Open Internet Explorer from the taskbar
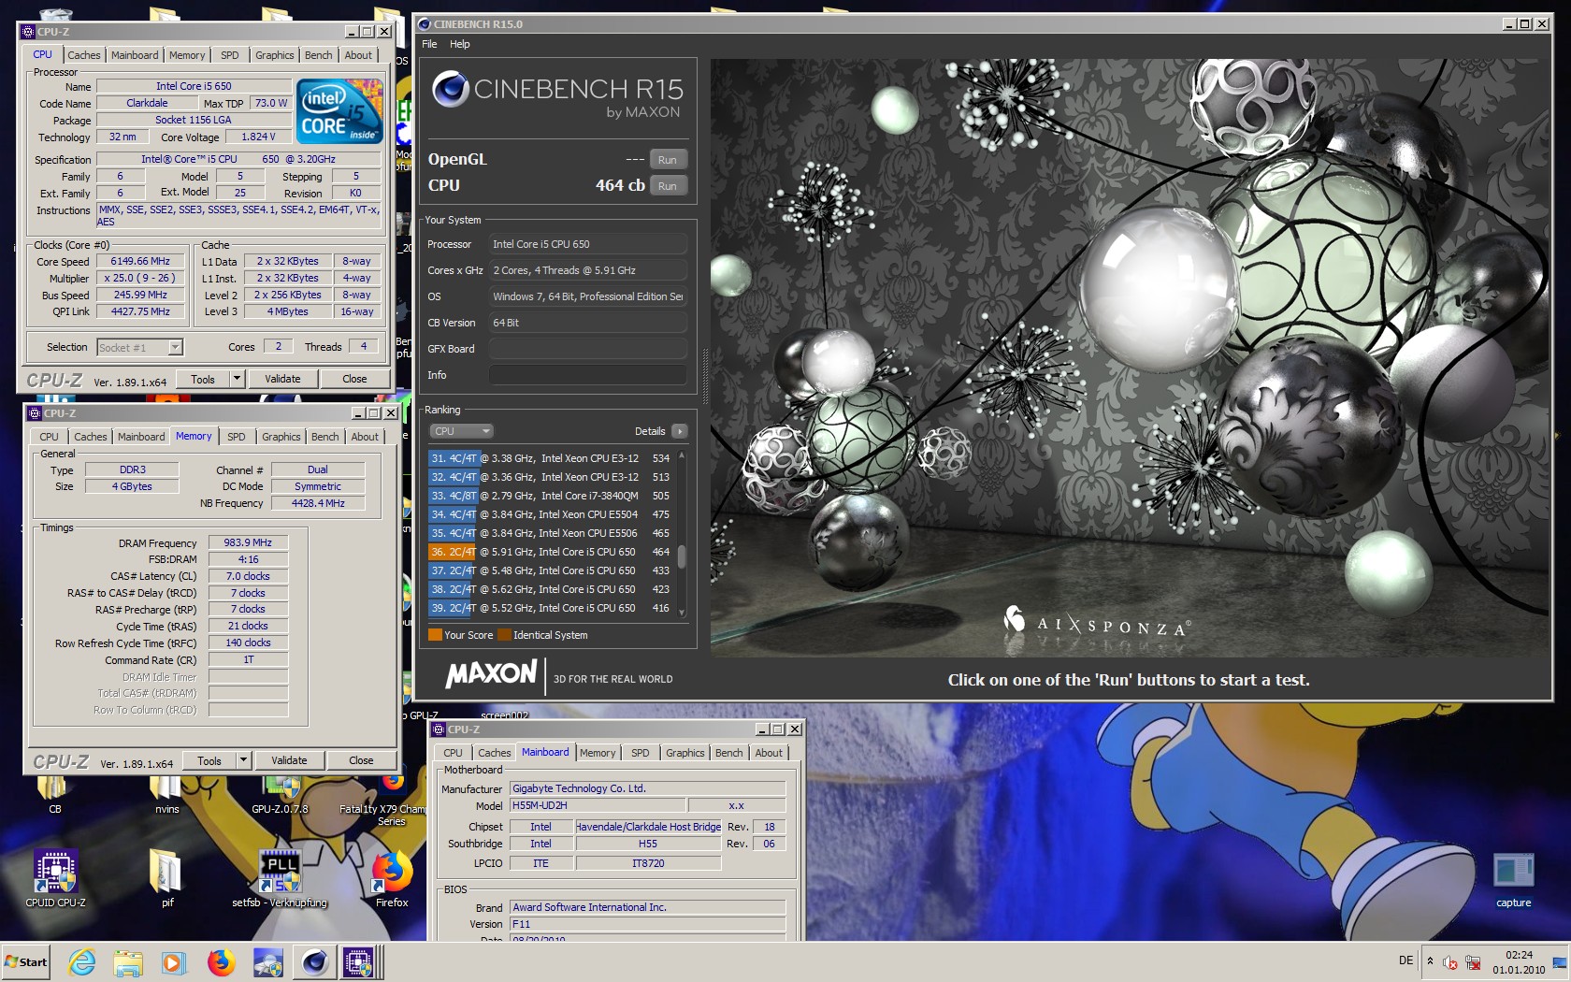The width and height of the screenshot is (1571, 982). coord(81,961)
